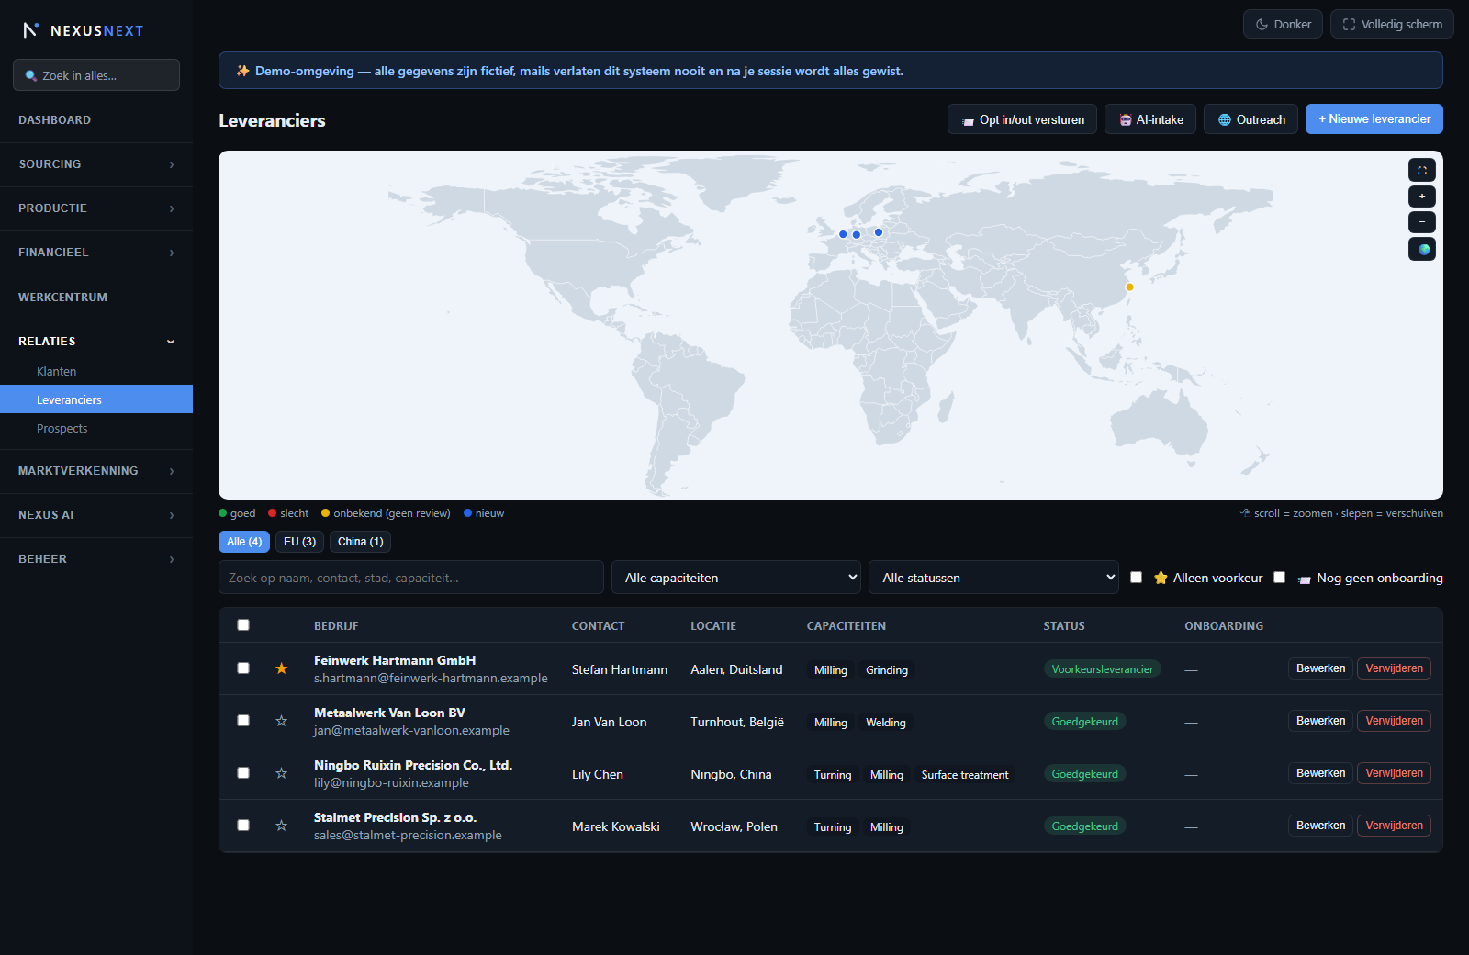Delete Metaalwerk Van Loon BV with Verwijderen
Viewport: 1469px width, 955px height.
click(x=1394, y=721)
